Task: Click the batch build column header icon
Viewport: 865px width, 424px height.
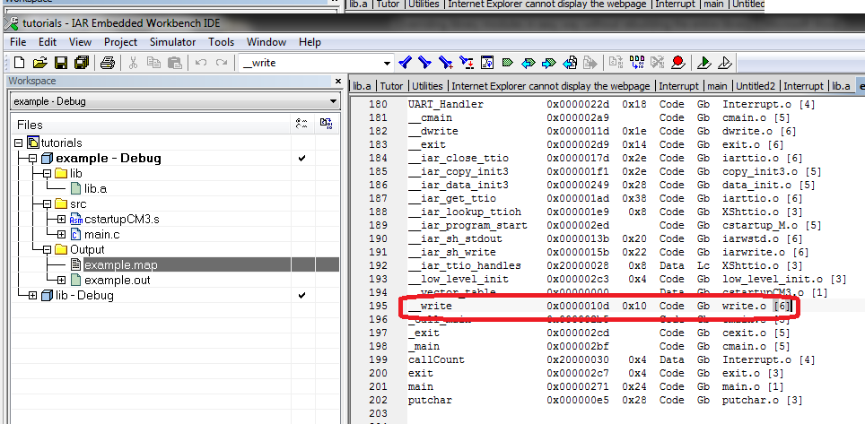Action: click(x=327, y=125)
